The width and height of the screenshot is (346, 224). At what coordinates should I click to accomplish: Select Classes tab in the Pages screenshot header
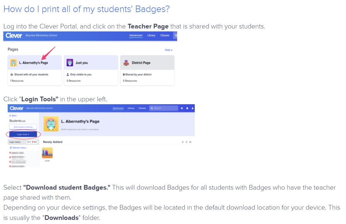tap(165, 36)
